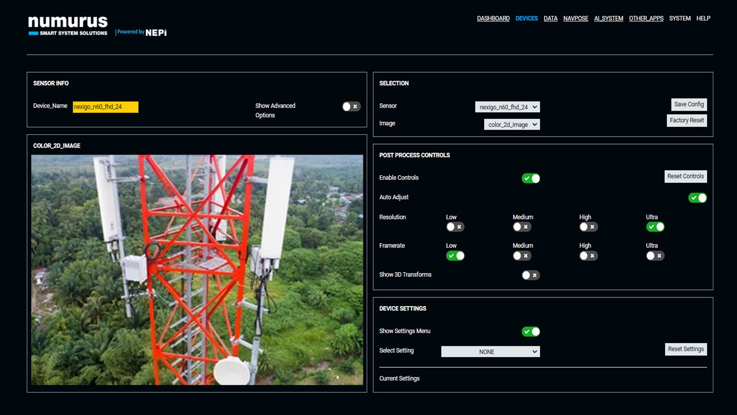Go to the DASHBOARD page
Screen dimensions: 737x415
493,18
